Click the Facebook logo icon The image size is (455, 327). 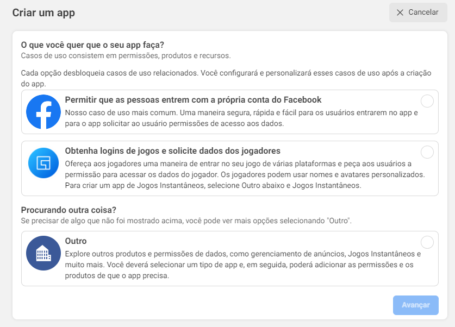pos(43,111)
